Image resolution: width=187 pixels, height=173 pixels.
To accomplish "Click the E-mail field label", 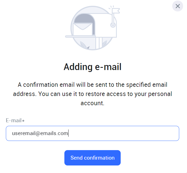I will (x=14, y=121).
